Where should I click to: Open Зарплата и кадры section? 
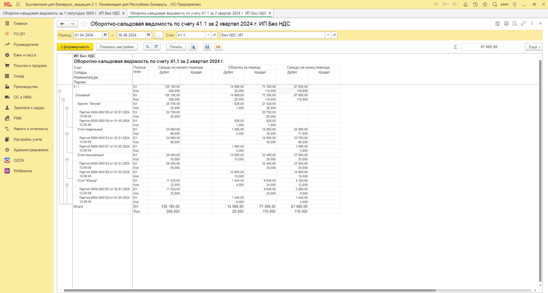(x=29, y=108)
